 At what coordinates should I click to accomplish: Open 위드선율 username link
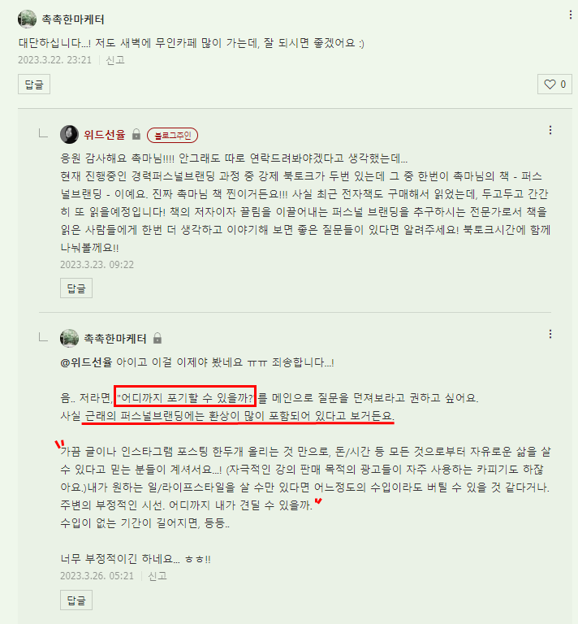tap(105, 135)
